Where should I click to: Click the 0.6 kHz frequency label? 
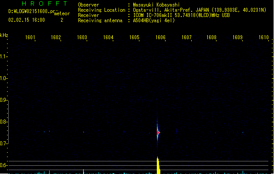(3, 165)
